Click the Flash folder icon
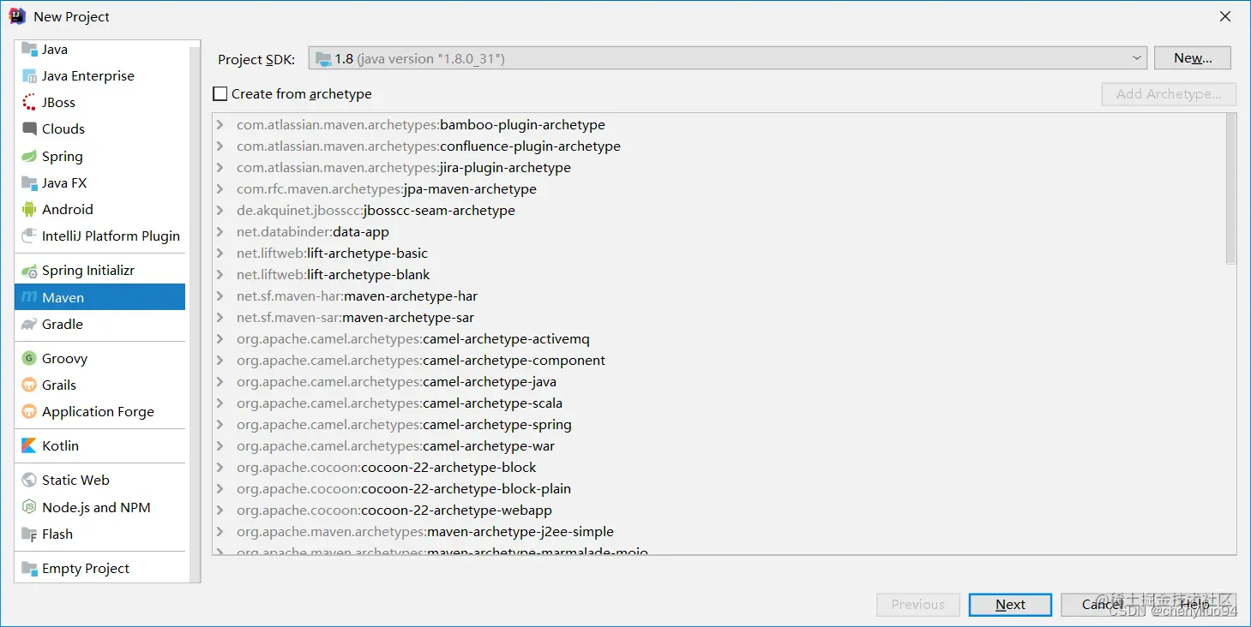Screen dimensions: 1251x627 [30, 534]
